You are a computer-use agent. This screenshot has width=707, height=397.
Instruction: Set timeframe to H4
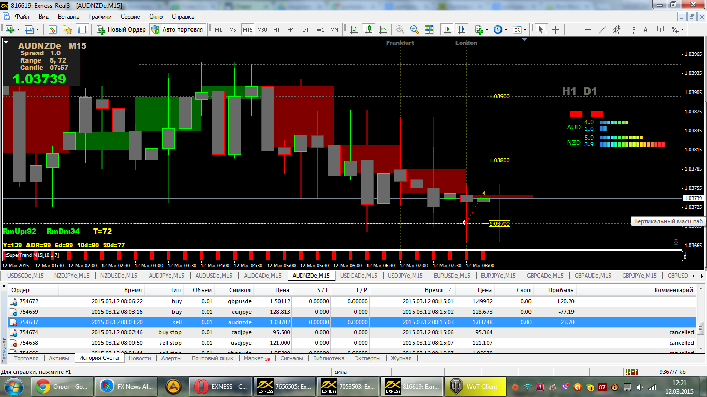291,29
